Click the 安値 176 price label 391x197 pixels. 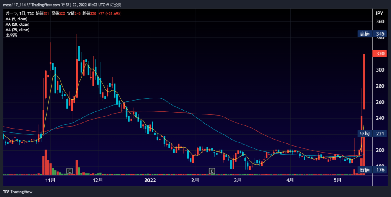[372, 170]
